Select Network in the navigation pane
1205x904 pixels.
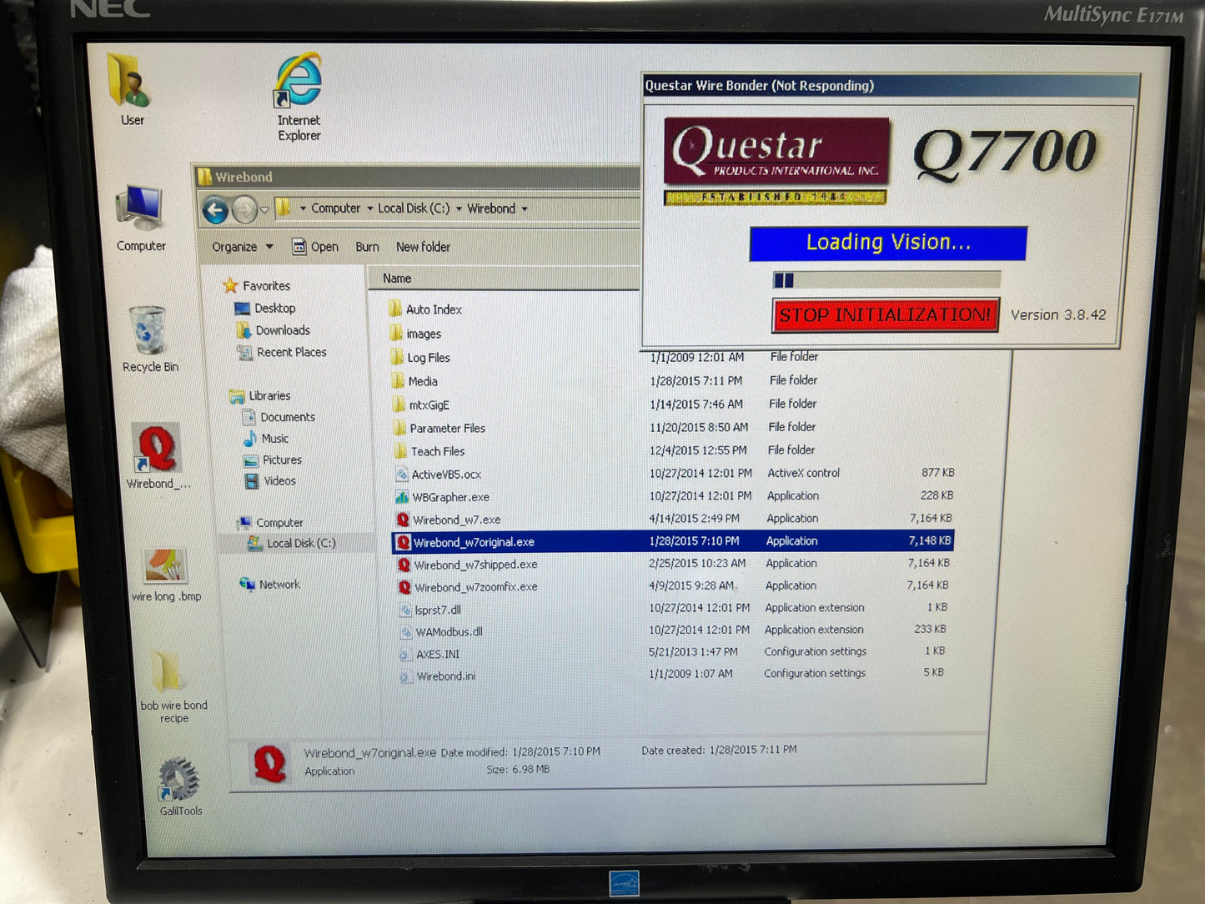270,585
